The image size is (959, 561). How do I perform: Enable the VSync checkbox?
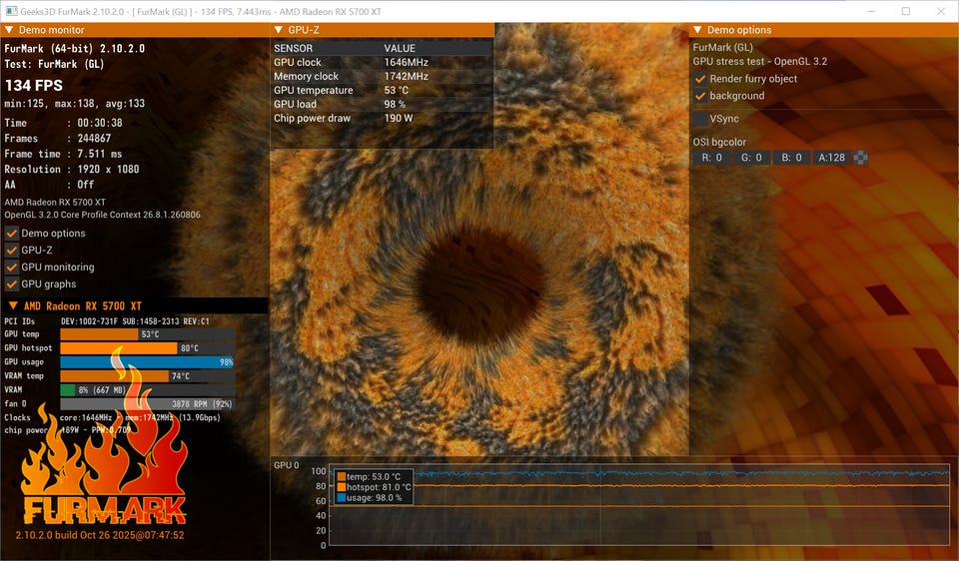coord(700,119)
